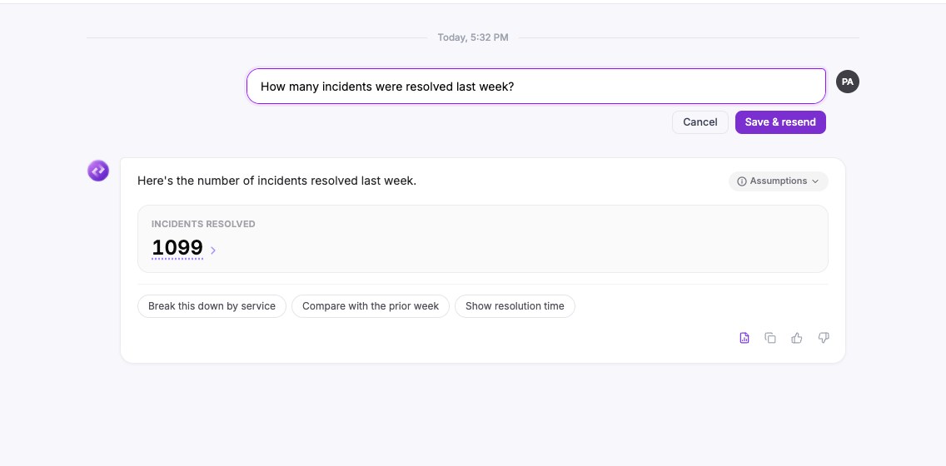Open details arrow next to 1099

click(x=213, y=250)
